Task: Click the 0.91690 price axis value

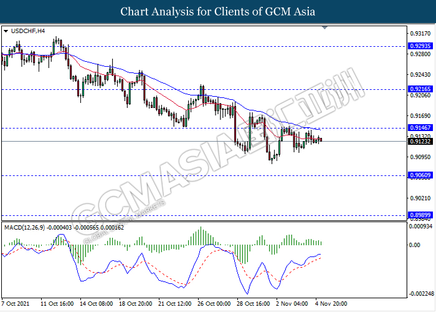Action: tap(420, 115)
